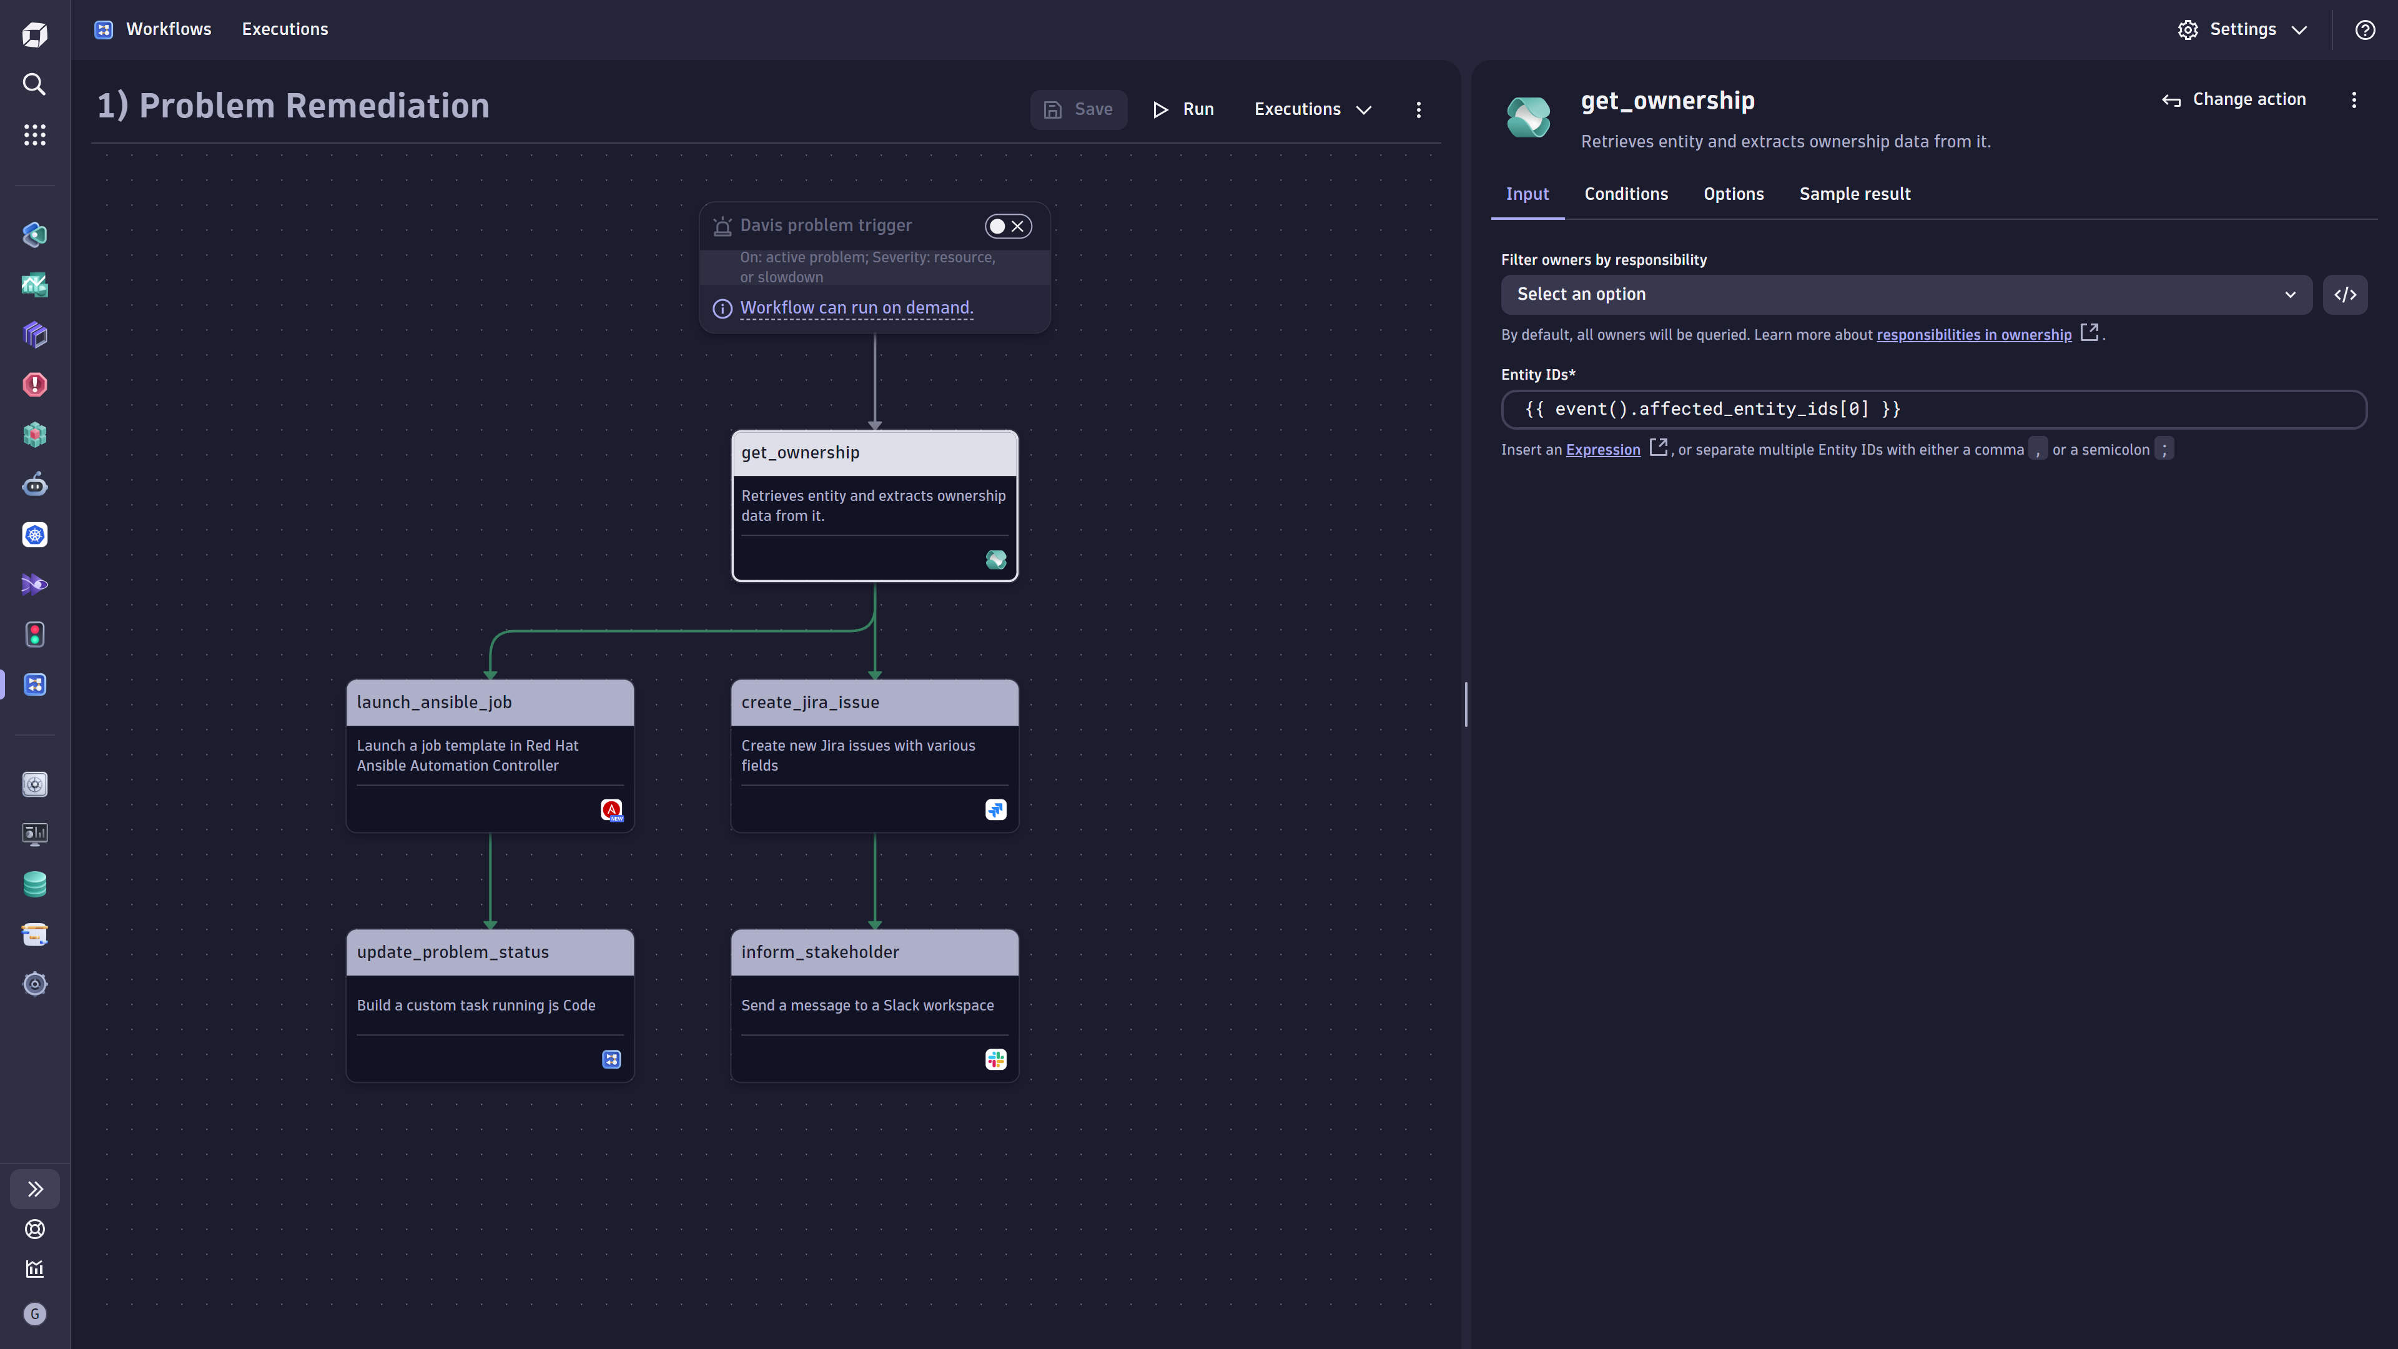Open the help question-mark icon top right
2398x1349 pixels.
(x=2364, y=29)
